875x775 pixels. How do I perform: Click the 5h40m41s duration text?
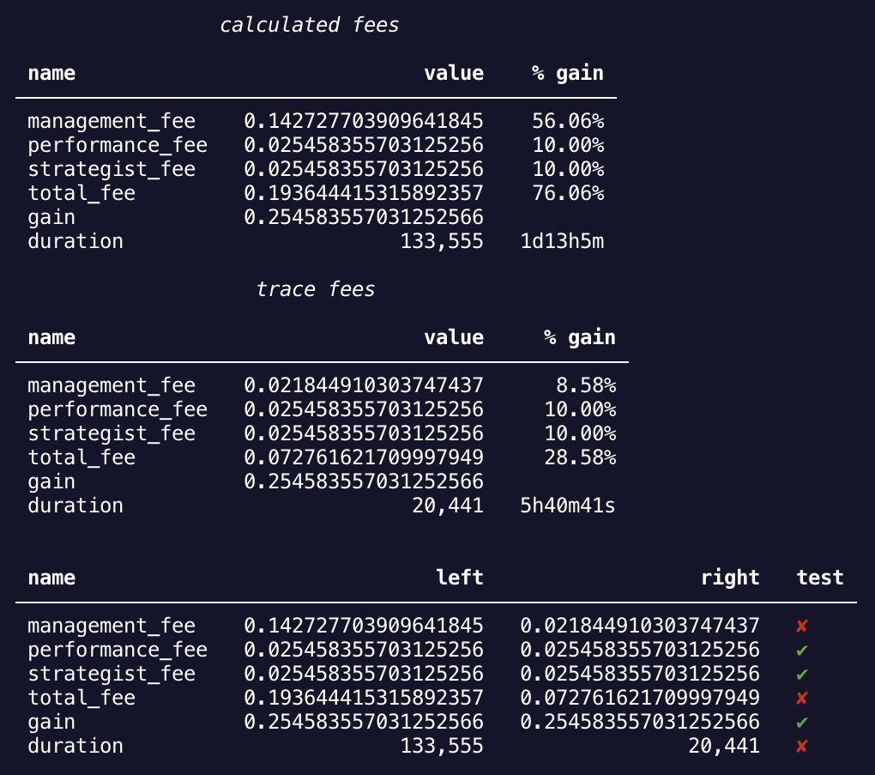point(568,506)
